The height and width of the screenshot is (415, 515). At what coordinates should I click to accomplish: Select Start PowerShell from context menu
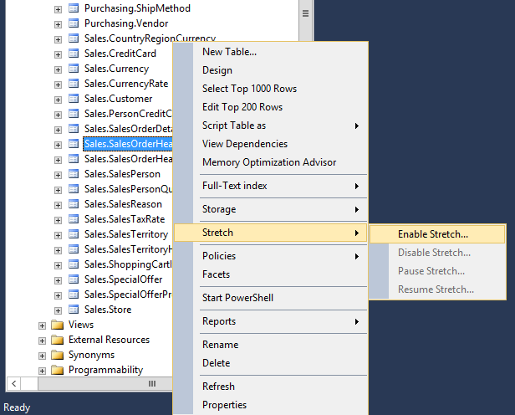point(237,298)
